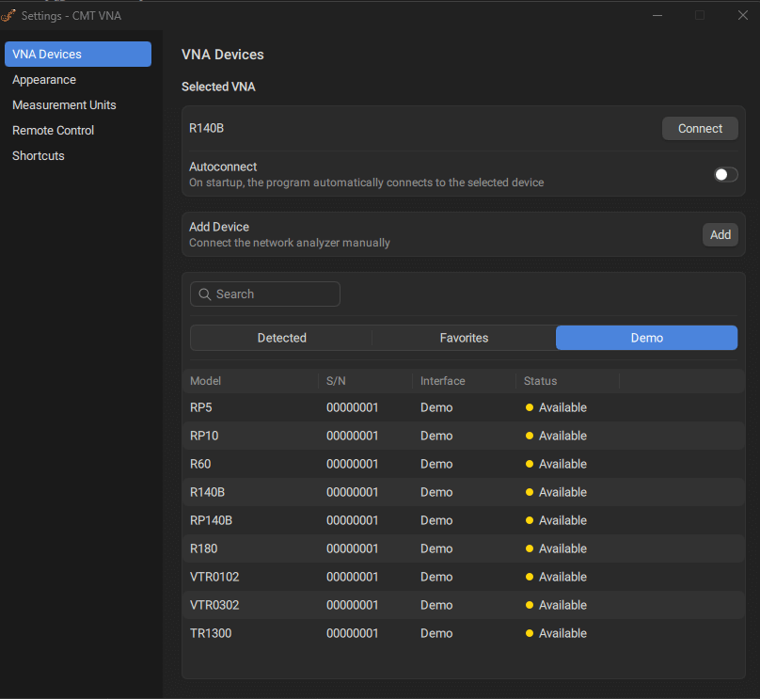Select Shortcuts in the sidebar
This screenshot has height=699, width=760.
tap(39, 156)
